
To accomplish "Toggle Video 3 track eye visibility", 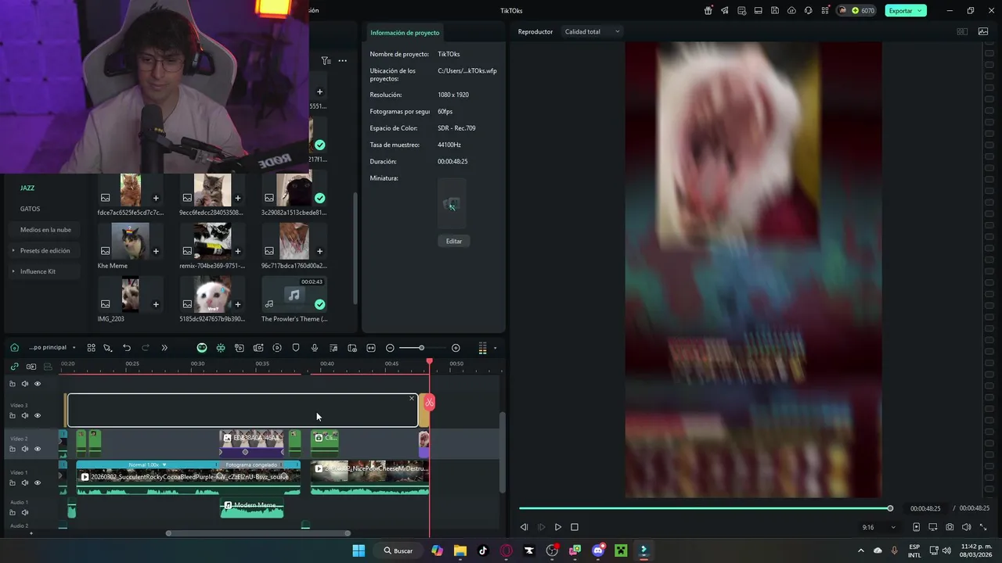I will (37, 415).
